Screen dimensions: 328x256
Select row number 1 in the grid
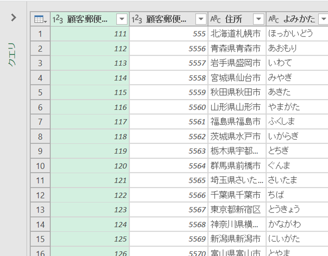point(40,34)
